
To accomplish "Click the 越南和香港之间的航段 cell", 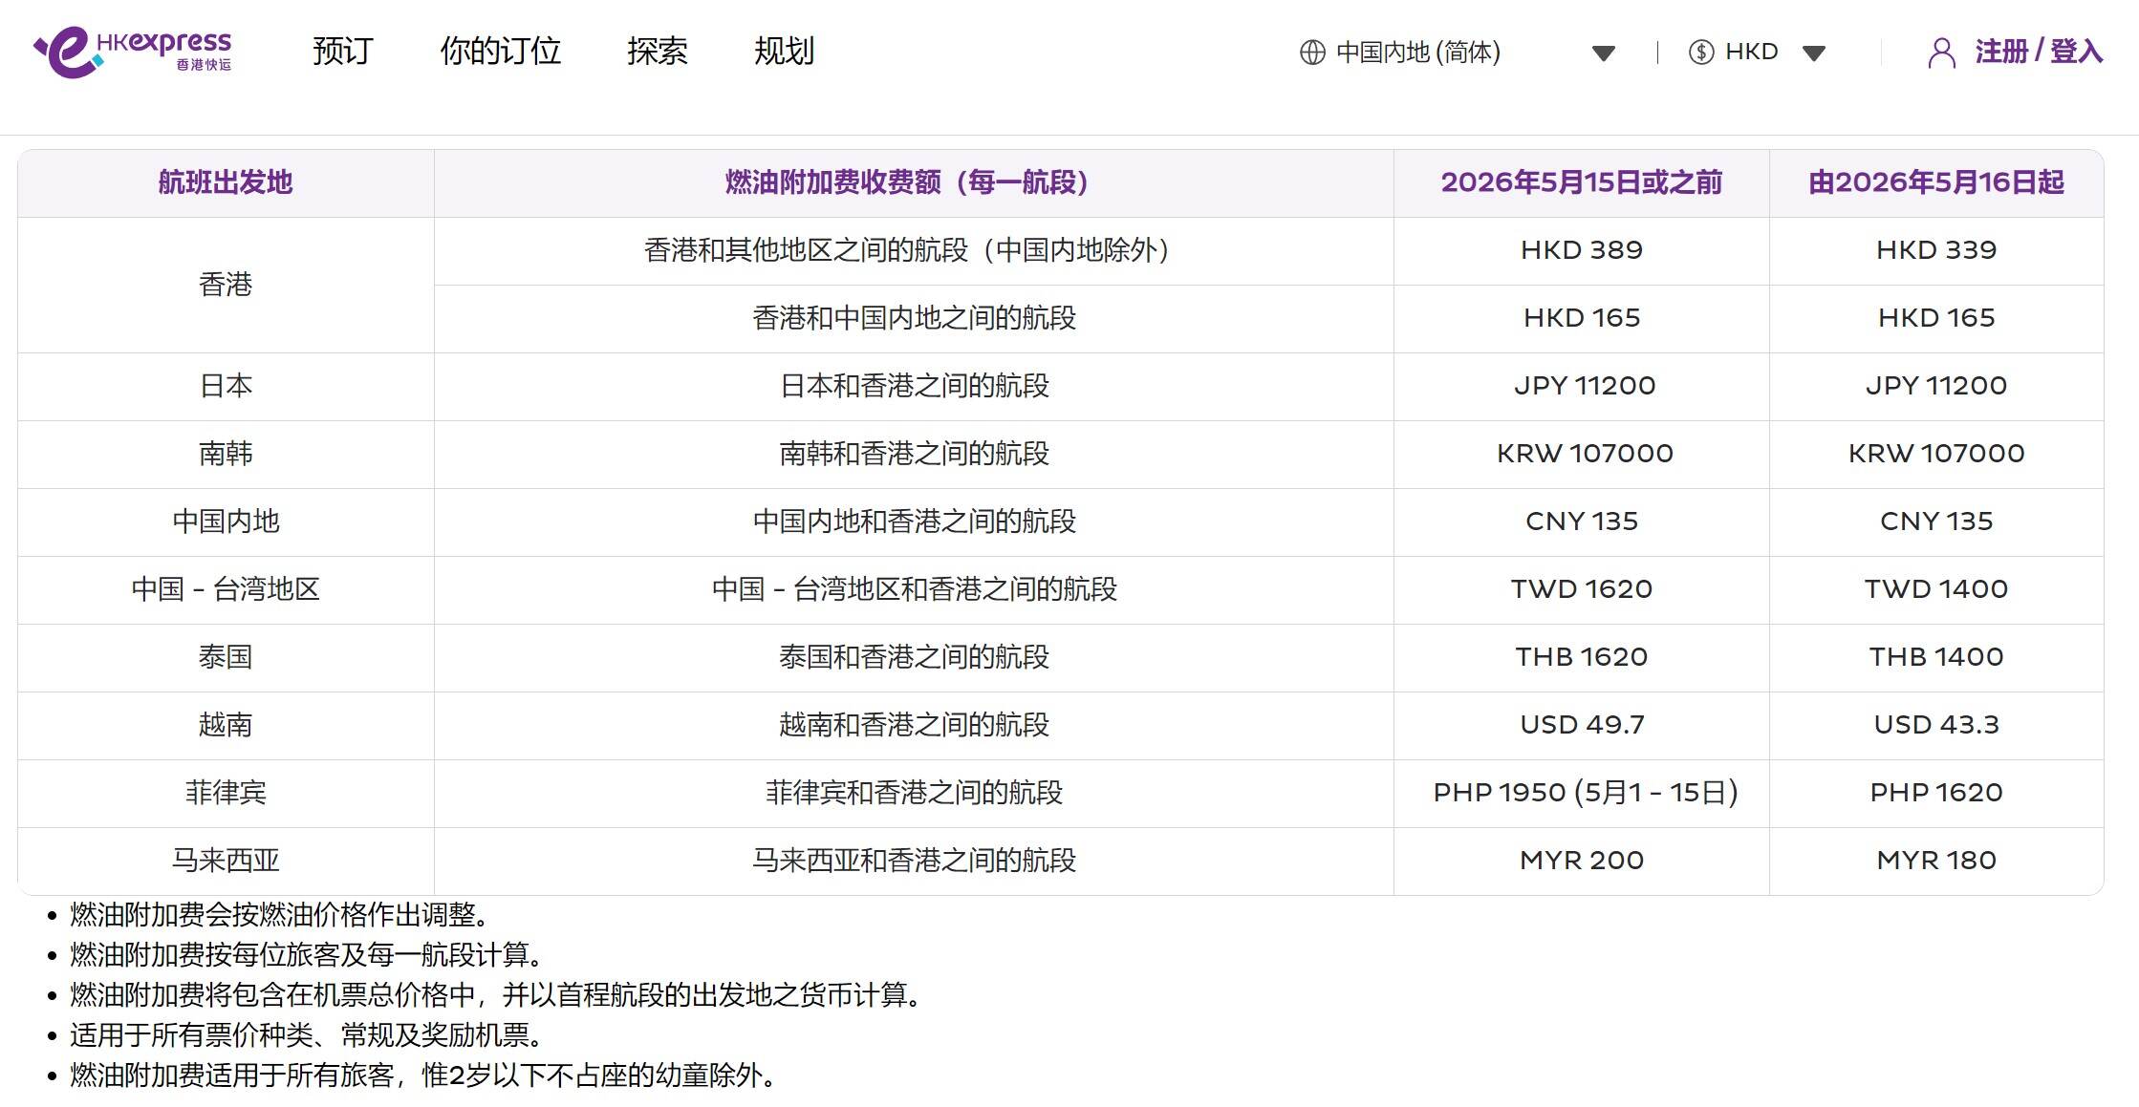I will pyautogui.click(x=914, y=725).
